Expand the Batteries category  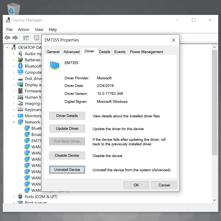tap(14, 60)
